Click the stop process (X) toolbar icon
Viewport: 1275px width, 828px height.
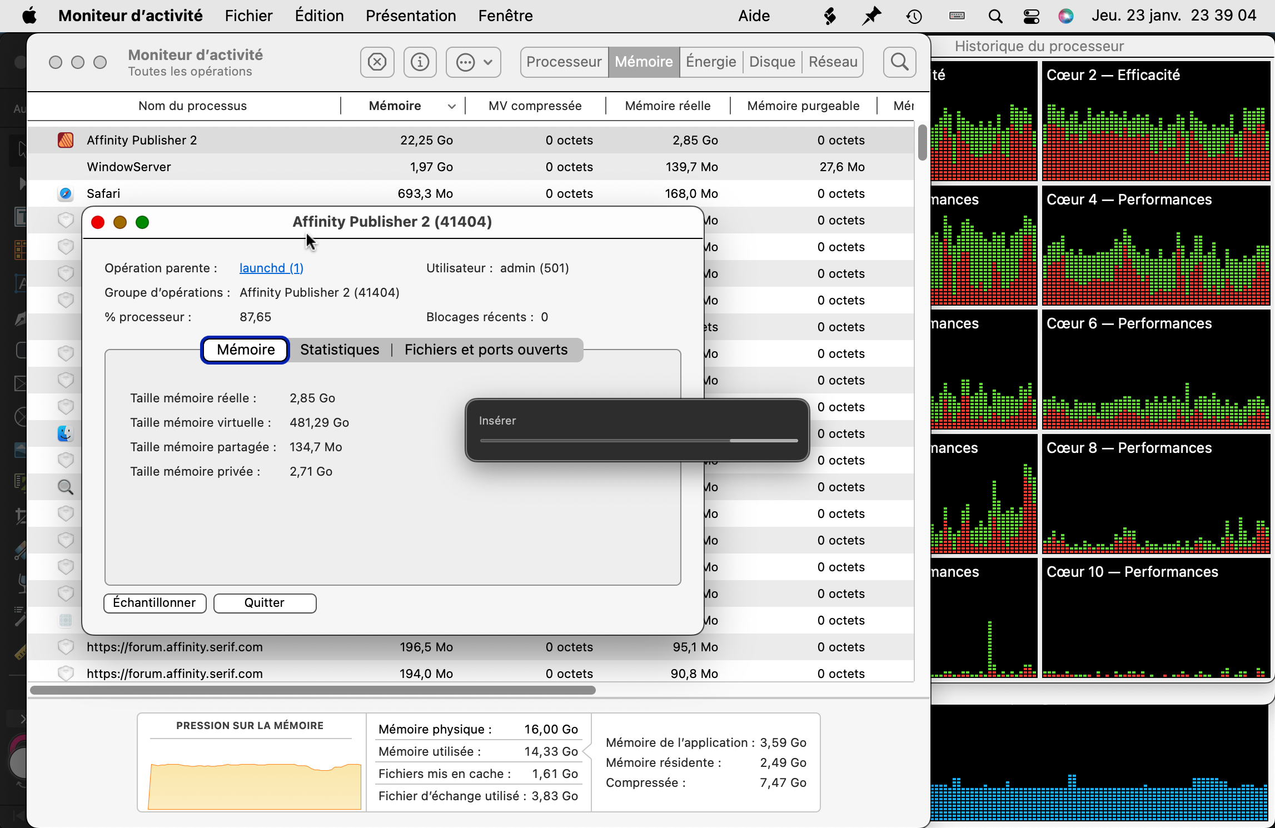tap(377, 62)
